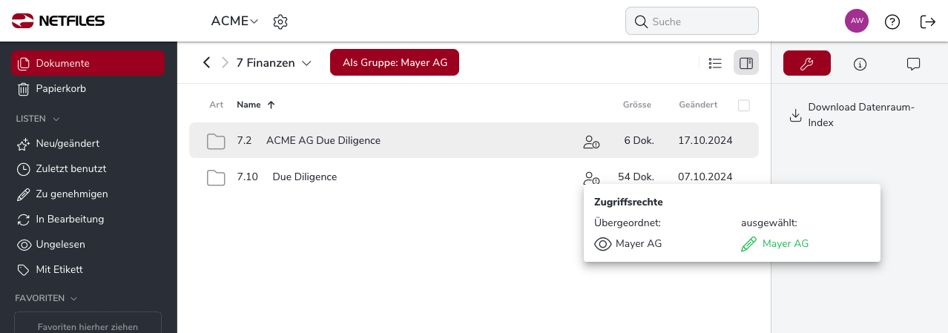948x333 pixels.
Task: Click the access rights icon for row 7.10
Action: [x=591, y=178]
